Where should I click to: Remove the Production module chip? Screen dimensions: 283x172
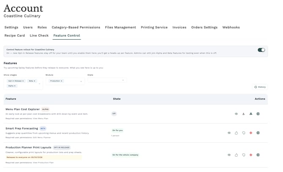(61, 81)
